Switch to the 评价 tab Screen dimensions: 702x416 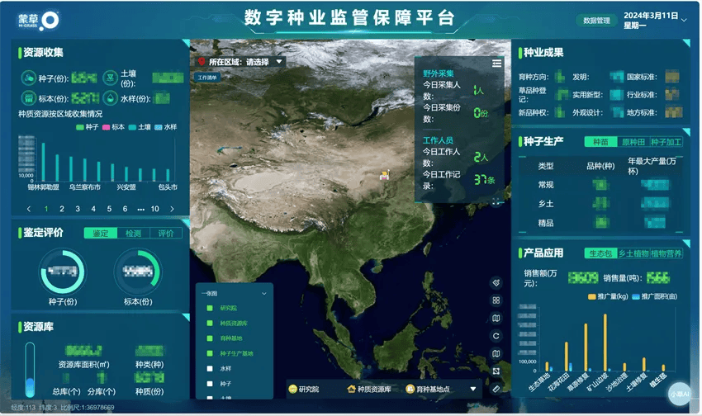click(x=166, y=233)
